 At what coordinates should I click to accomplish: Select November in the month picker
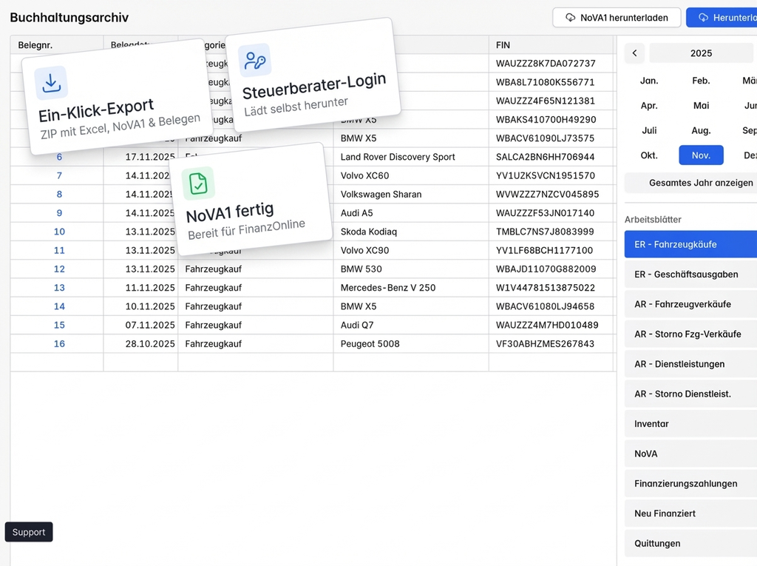(x=701, y=155)
